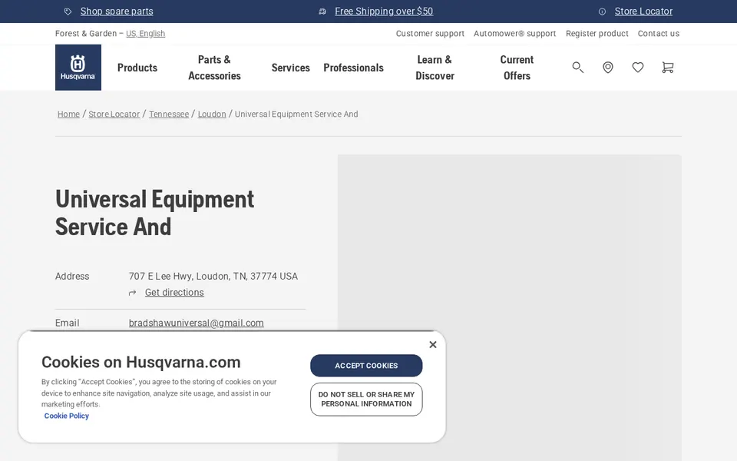The height and width of the screenshot is (461, 737).
Task: Open Automower® support
Action: click(514, 33)
